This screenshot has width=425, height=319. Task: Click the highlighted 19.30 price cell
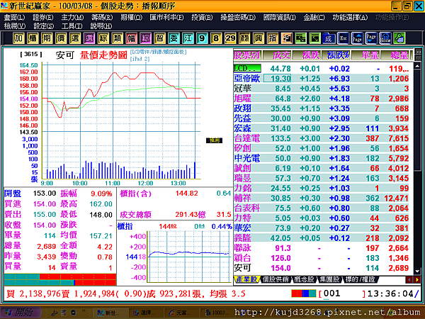click(x=277, y=79)
